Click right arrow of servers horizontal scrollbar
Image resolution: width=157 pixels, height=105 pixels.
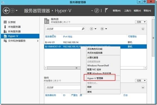pos(145,68)
